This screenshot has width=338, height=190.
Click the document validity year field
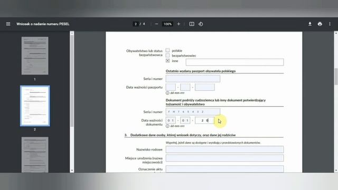205,120
